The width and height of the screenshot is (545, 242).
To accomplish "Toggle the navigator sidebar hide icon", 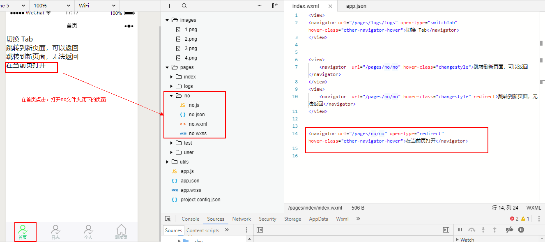I will [260, 230].
